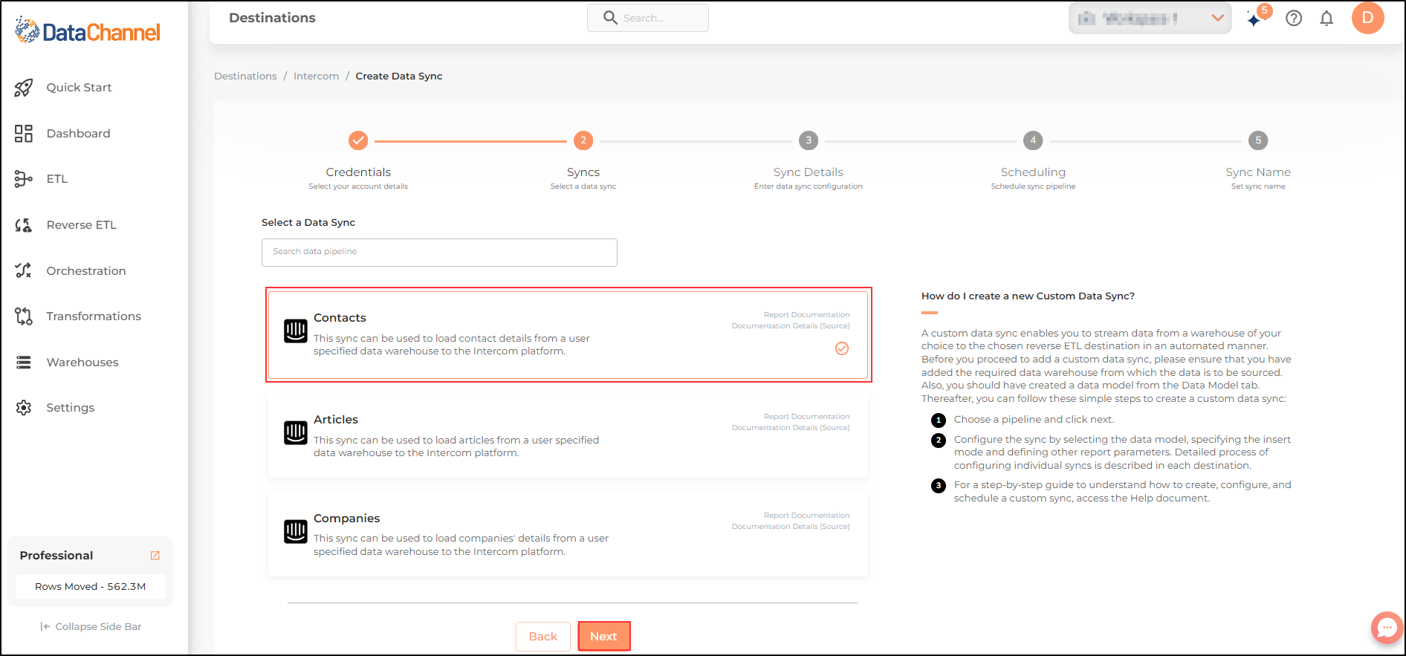Go to Quick Start menu item
The height and width of the screenshot is (656, 1406).
[80, 88]
